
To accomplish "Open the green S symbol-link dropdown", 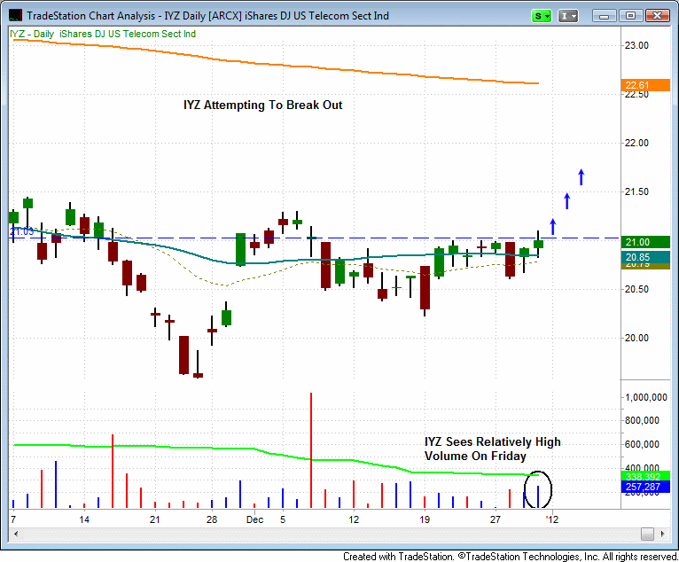I will tap(541, 16).
